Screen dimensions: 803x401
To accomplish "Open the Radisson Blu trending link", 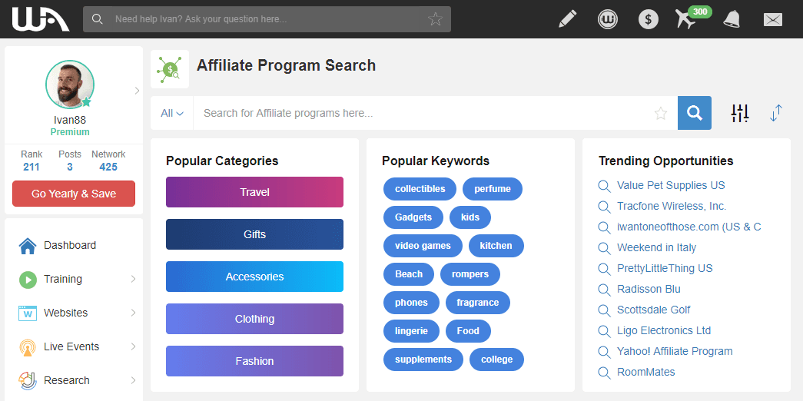I will (x=649, y=289).
